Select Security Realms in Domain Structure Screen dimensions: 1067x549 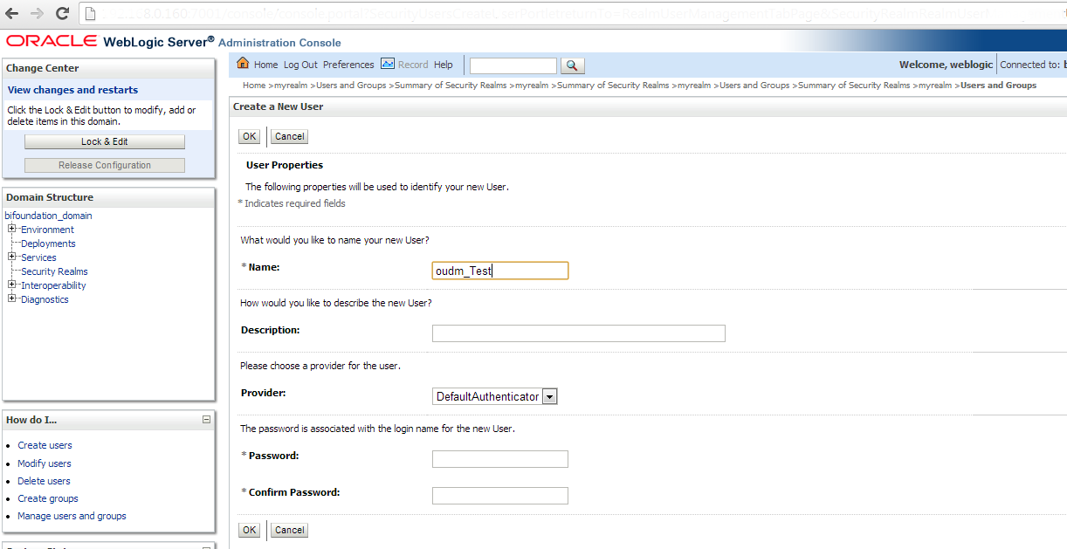point(54,271)
